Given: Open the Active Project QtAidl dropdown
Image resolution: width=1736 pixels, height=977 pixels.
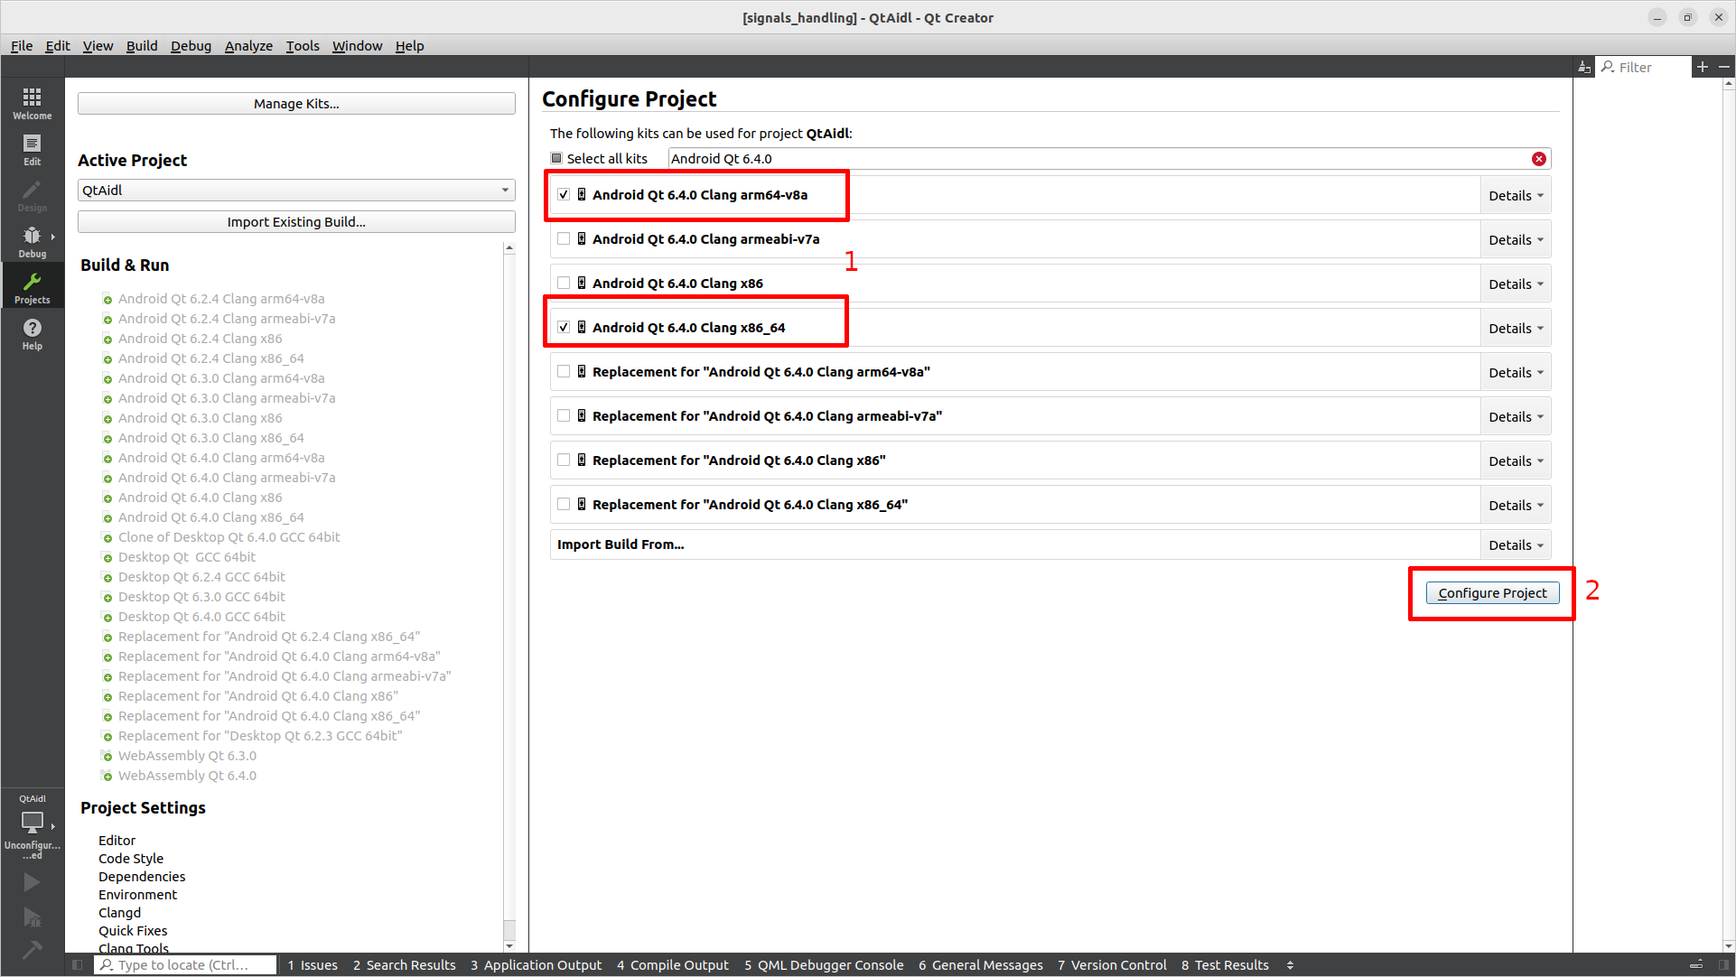Looking at the screenshot, I should [296, 190].
